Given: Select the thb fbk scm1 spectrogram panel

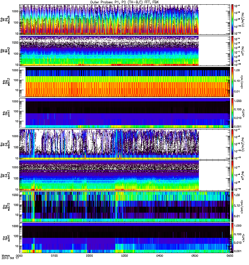Looking at the screenshot, I should coord(124,113).
